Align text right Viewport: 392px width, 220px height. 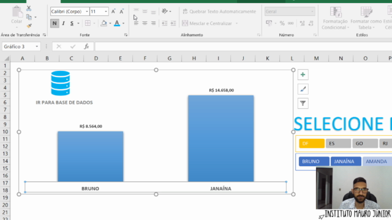tap(154, 23)
